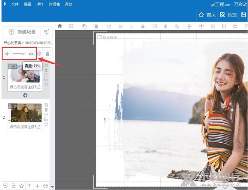Viewport: 248px width, 190px height.
Task: Click the volume decrease speaker icon
Action: [7, 54]
